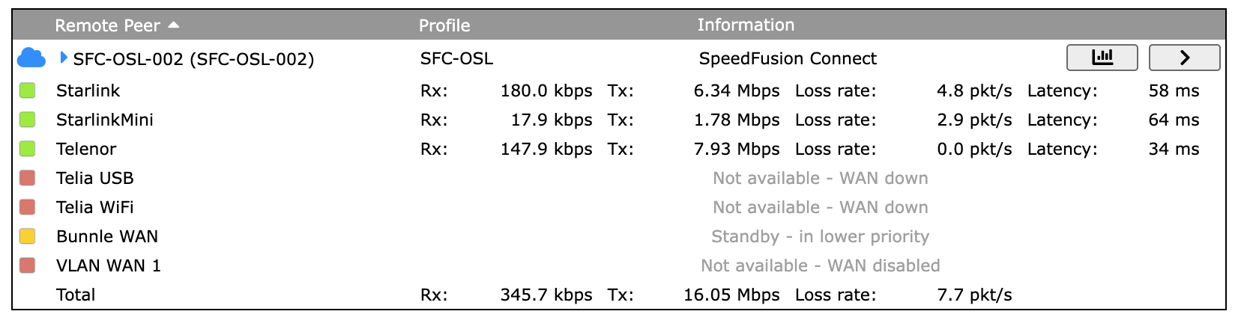The height and width of the screenshot is (335, 1253).
Task: Click the blue cloud icon for SFC-OSL-002
Action: point(31,58)
